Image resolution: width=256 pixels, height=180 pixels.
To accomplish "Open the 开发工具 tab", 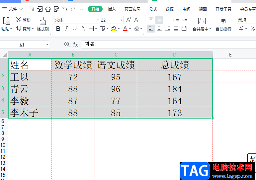I will click(223, 9).
